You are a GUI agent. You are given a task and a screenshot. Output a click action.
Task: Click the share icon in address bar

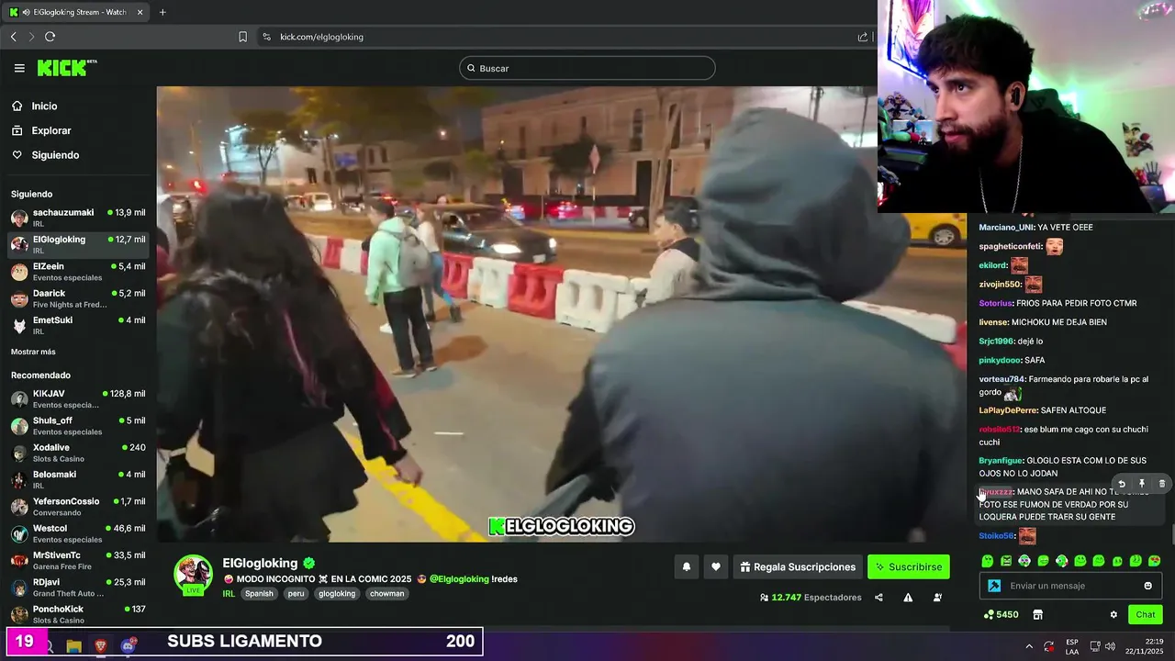coord(863,37)
